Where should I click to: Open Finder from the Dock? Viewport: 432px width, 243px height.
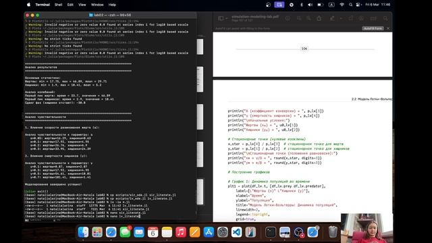(83, 232)
